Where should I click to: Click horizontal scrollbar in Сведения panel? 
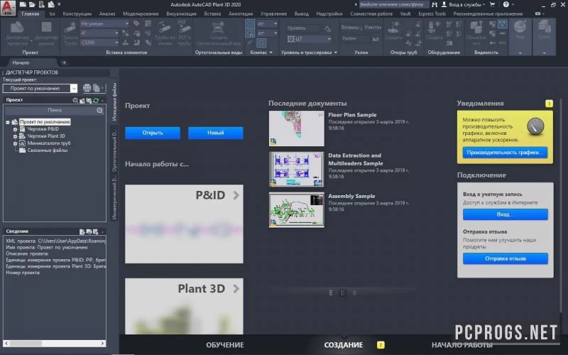(x=55, y=343)
